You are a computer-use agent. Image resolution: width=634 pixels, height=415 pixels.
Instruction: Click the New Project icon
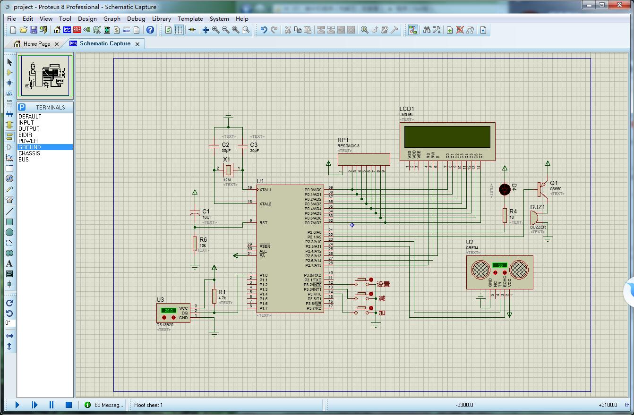pyautogui.click(x=13, y=30)
